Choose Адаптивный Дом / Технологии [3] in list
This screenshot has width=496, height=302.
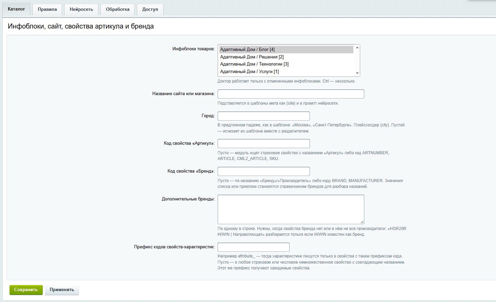tap(286, 64)
